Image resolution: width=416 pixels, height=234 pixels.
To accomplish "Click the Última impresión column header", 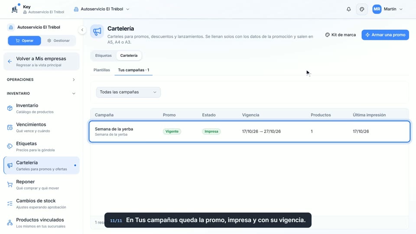I will (x=369, y=115).
